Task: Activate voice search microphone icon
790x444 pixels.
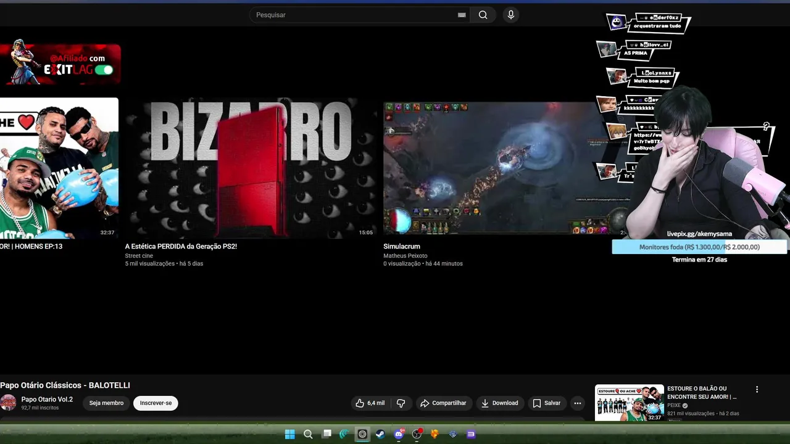Action: [510, 15]
